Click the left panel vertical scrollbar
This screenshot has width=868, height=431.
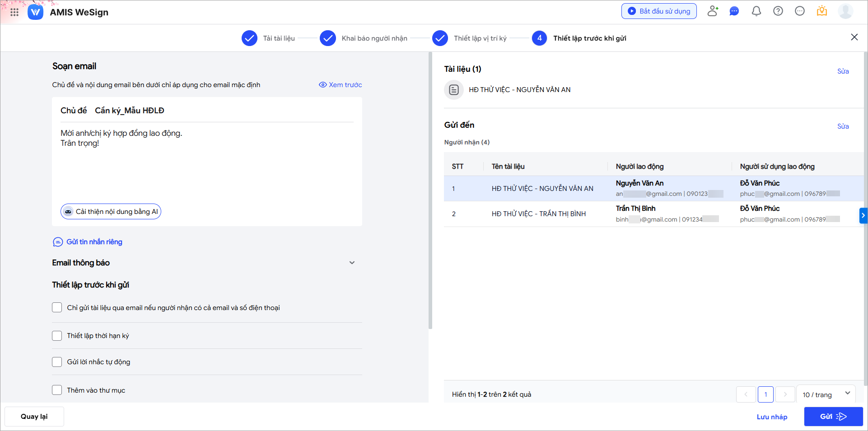pos(430,191)
